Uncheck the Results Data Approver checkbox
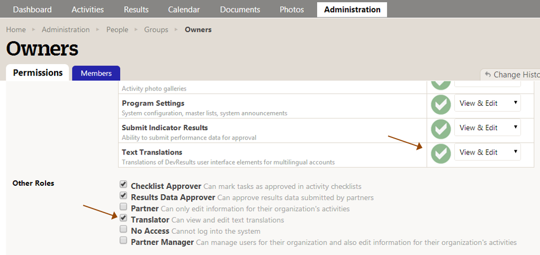Image resolution: width=540 pixels, height=255 pixels. [x=123, y=196]
